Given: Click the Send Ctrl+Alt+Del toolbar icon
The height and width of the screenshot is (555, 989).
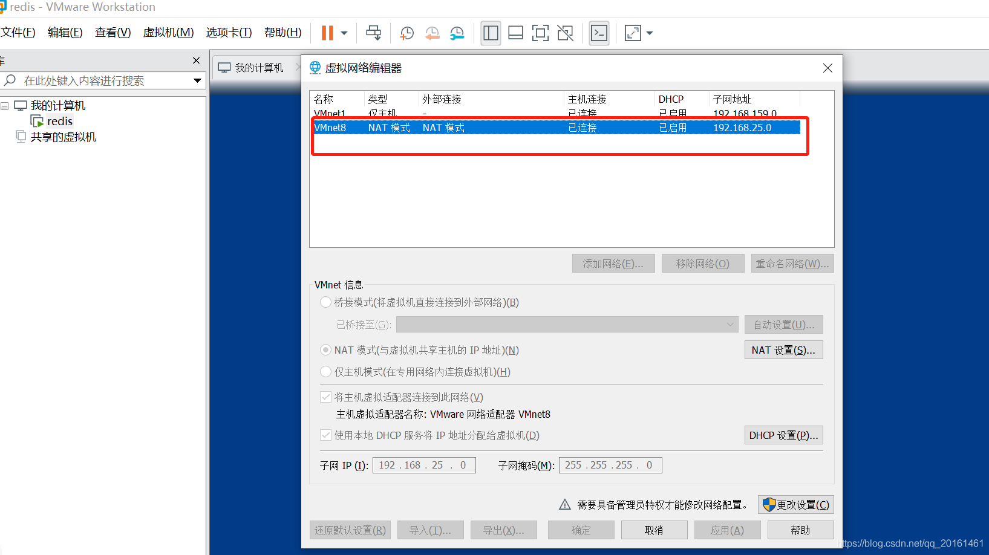Looking at the screenshot, I should click(374, 33).
